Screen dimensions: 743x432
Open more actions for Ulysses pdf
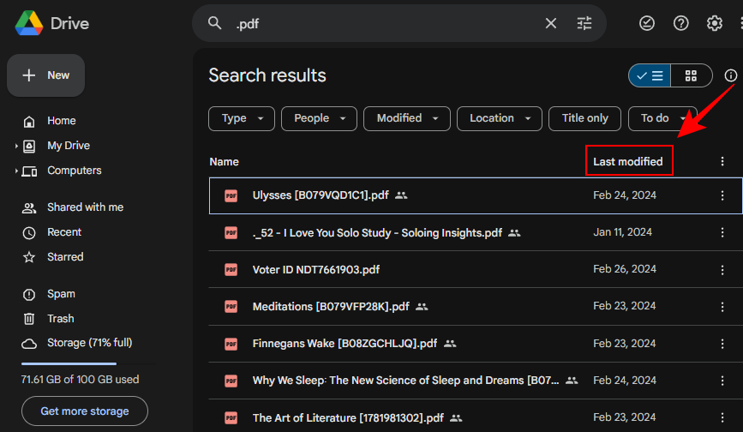722,195
